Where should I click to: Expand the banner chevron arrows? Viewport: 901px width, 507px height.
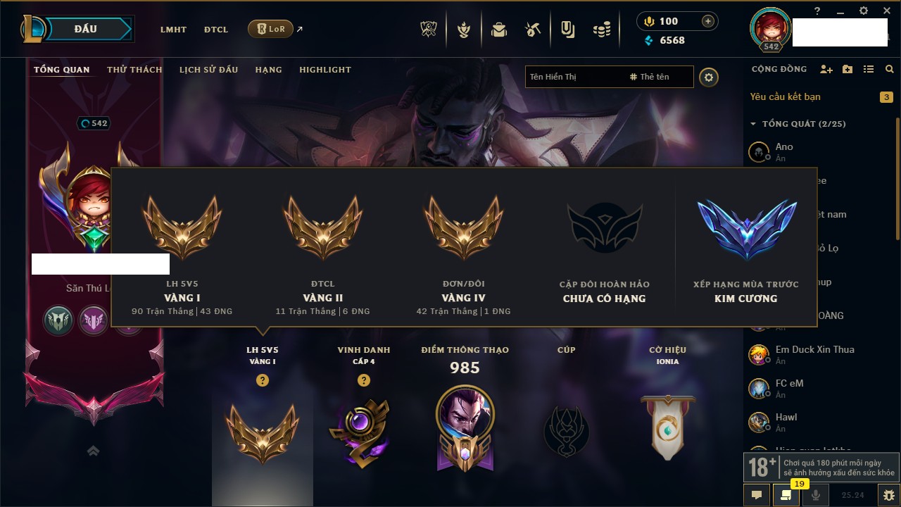93,451
